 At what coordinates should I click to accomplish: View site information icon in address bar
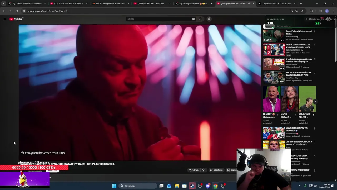[x=24, y=11]
